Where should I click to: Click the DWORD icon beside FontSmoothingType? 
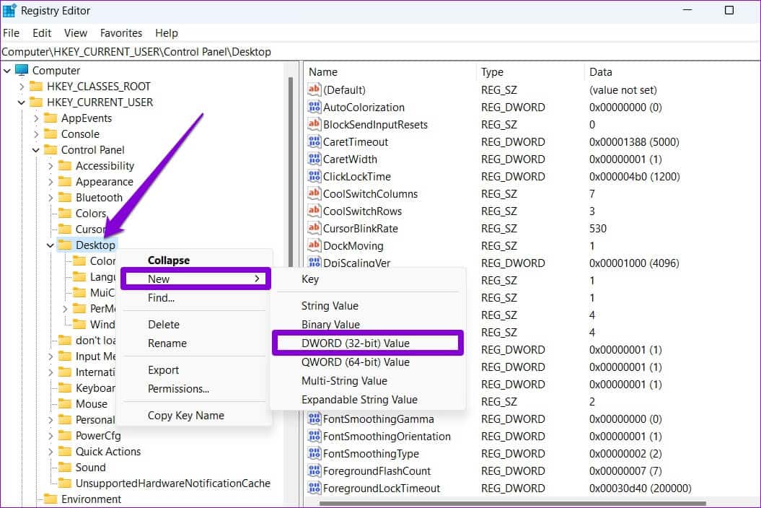(314, 454)
